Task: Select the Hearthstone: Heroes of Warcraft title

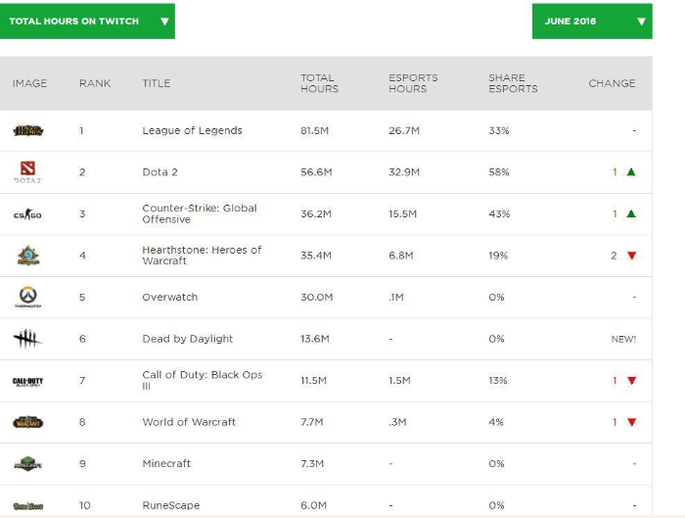Action: click(202, 256)
